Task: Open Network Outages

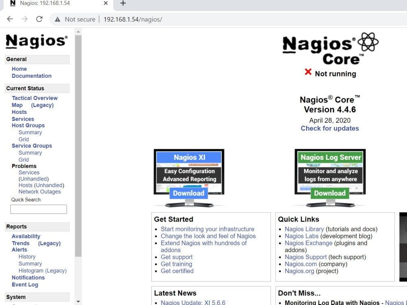Action: (39, 192)
